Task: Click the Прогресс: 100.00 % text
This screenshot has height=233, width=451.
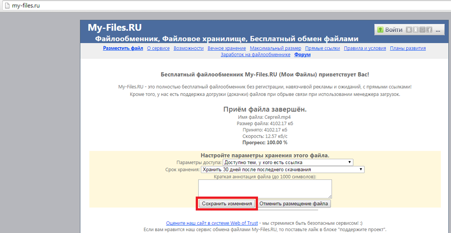Action: [x=265, y=143]
